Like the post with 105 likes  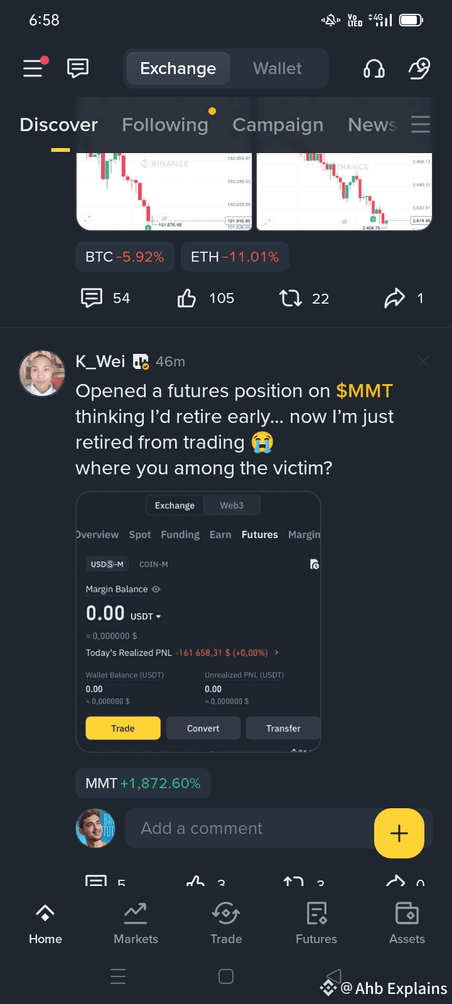(187, 298)
